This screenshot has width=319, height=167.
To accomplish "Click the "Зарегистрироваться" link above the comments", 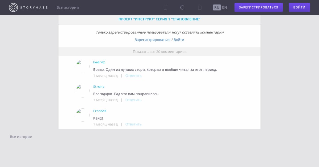I will point(152,40).
